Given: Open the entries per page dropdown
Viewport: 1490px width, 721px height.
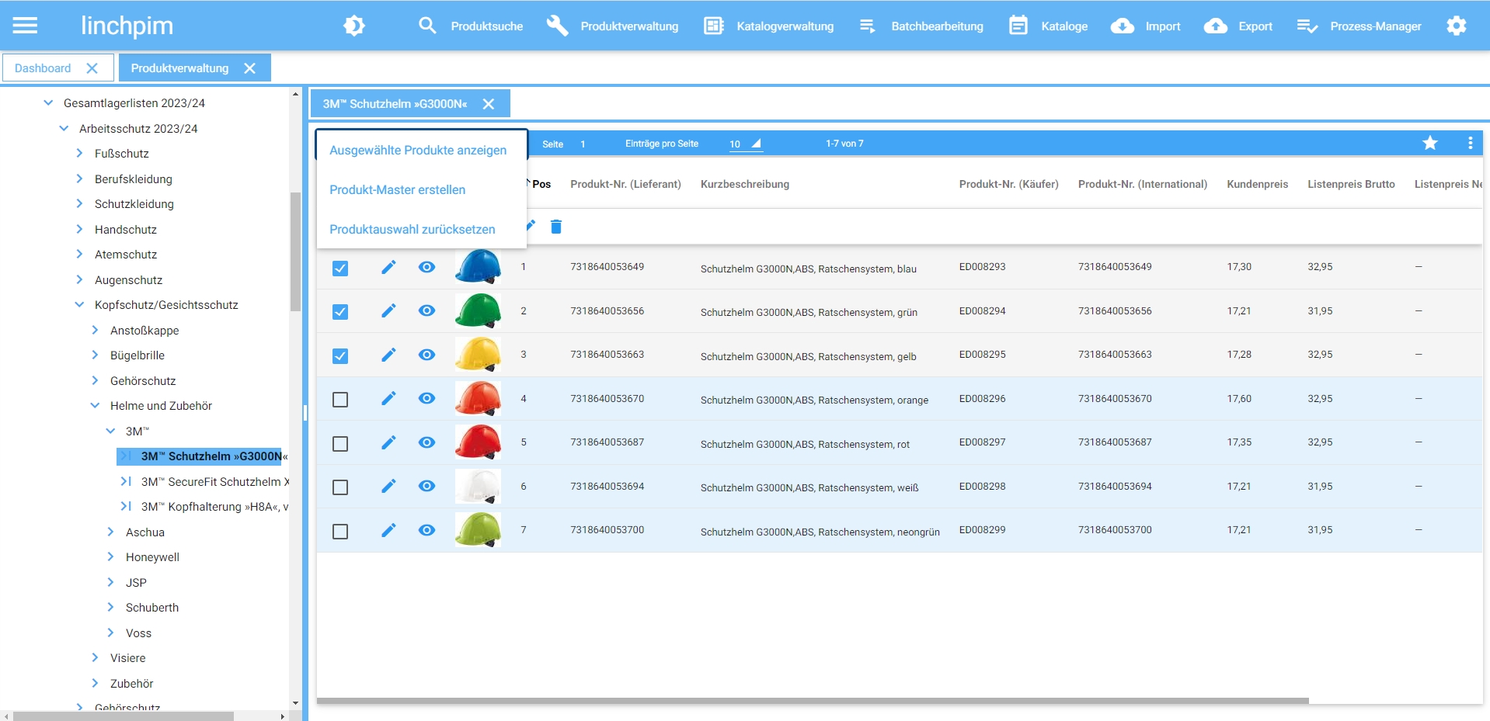Looking at the screenshot, I should click(x=745, y=144).
